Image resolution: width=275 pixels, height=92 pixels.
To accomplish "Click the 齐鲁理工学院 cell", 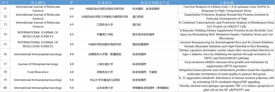I will pyautogui.click(x=105, y=34).
